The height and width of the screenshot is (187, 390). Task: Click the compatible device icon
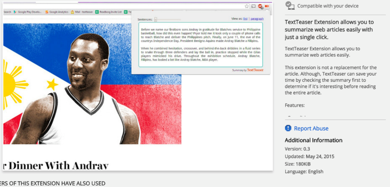click(x=290, y=5)
